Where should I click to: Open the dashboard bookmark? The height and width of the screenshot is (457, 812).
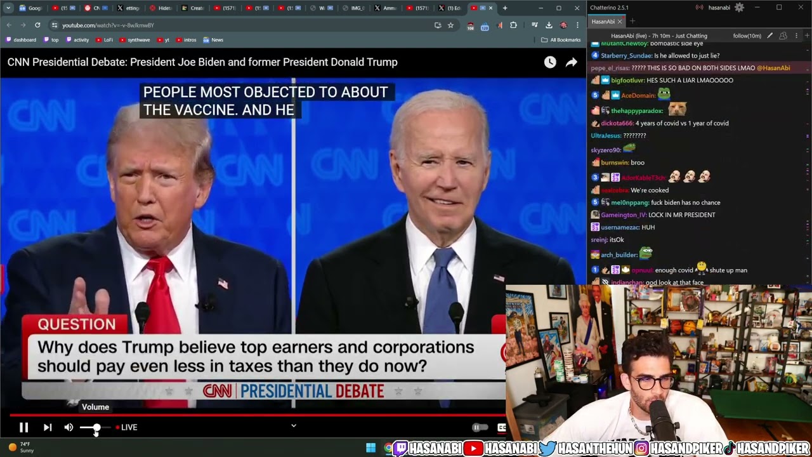coord(21,39)
